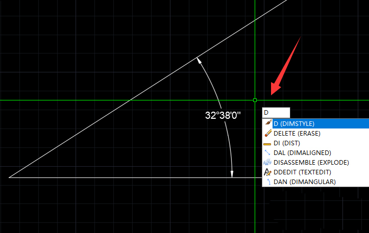The height and width of the screenshot is (233, 369).
Task: Click the TEXTEDIT icon beside DDEDIT
Action: (268, 172)
